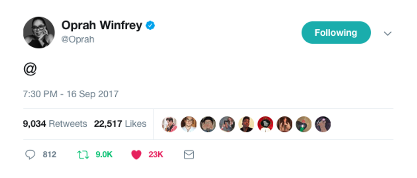Viewport: 417px width, 178px height.
Task: Click the 812 reply count
Action: pos(49,155)
